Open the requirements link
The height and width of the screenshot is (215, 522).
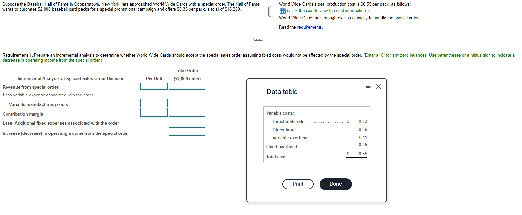pyautogui.click(x=309, y=27)
